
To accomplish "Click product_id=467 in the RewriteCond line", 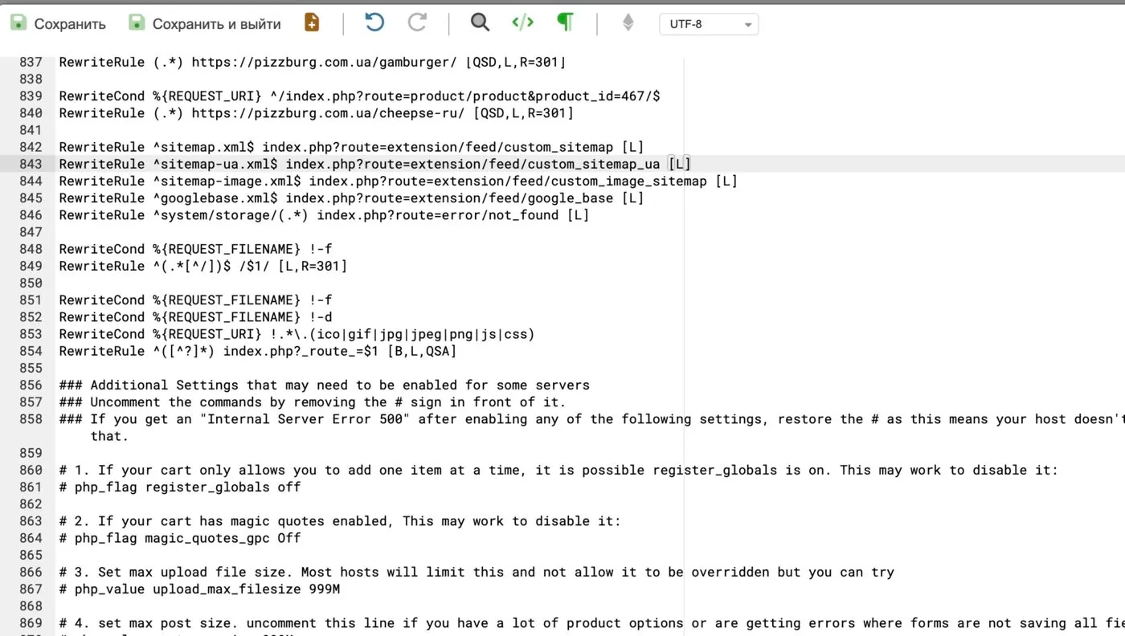I will (591, 96).
